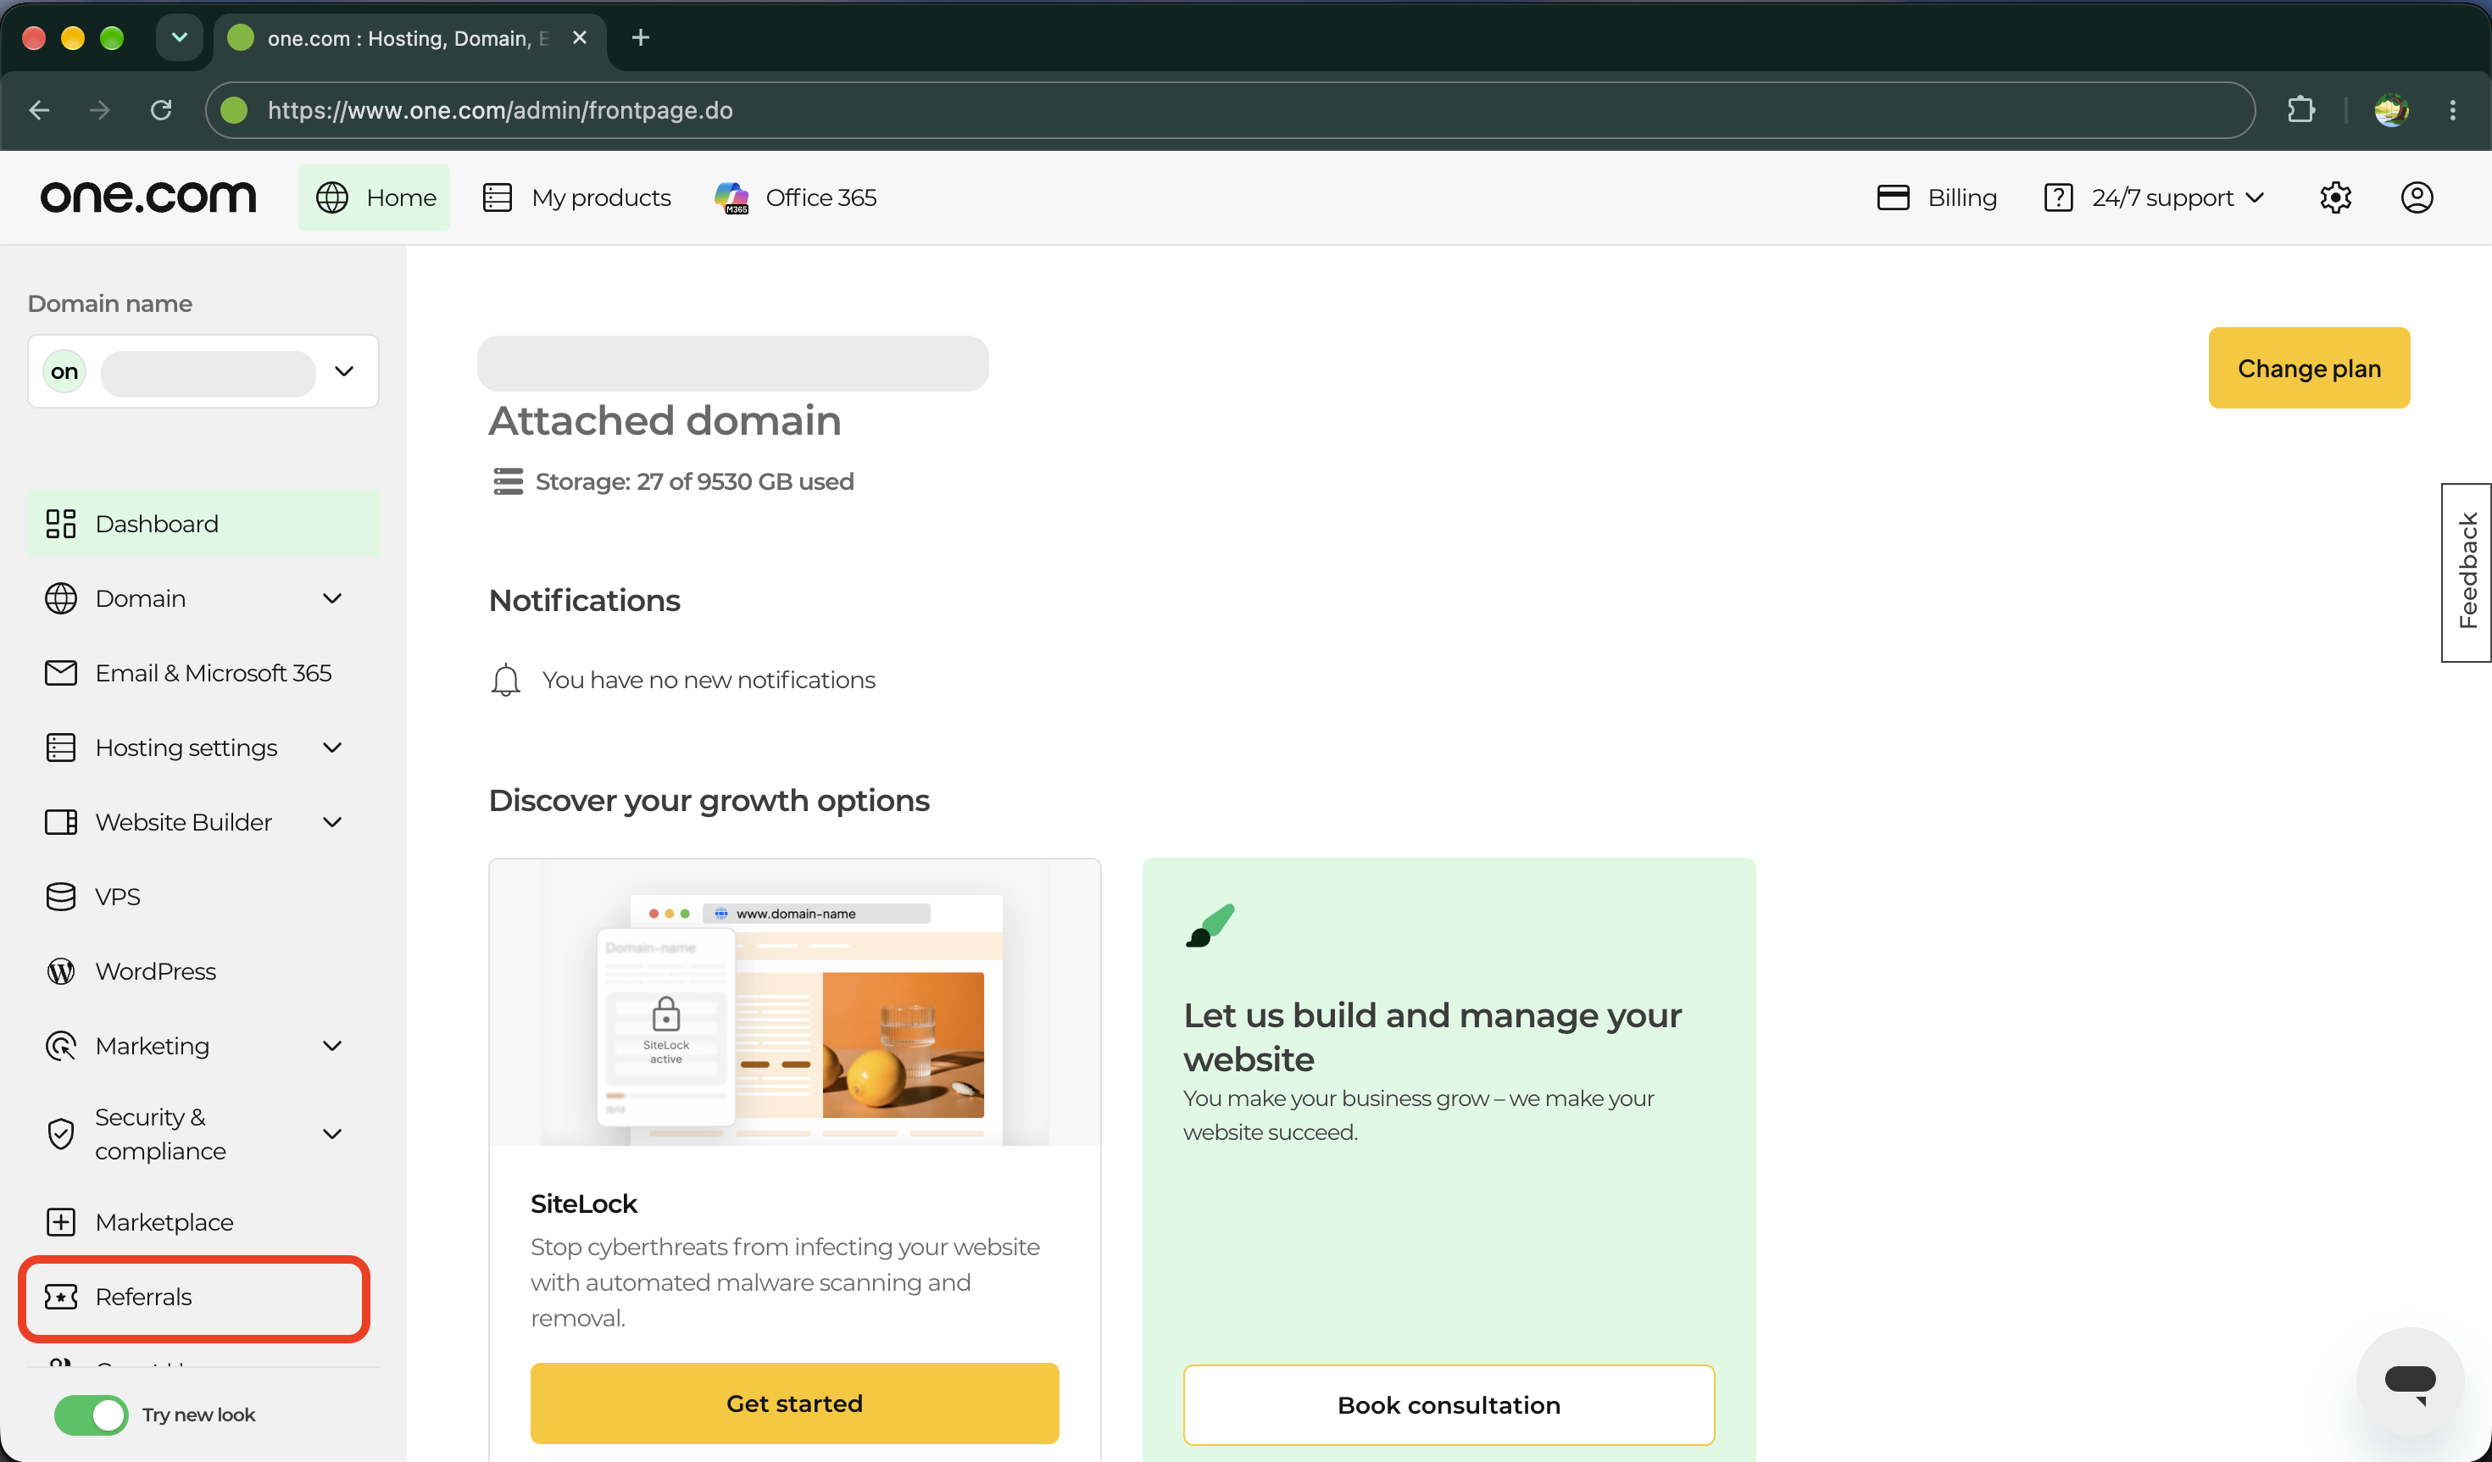Open the 24/7 support dropdown
Screen dimensions: 2492x1462
click(2155, 197)
